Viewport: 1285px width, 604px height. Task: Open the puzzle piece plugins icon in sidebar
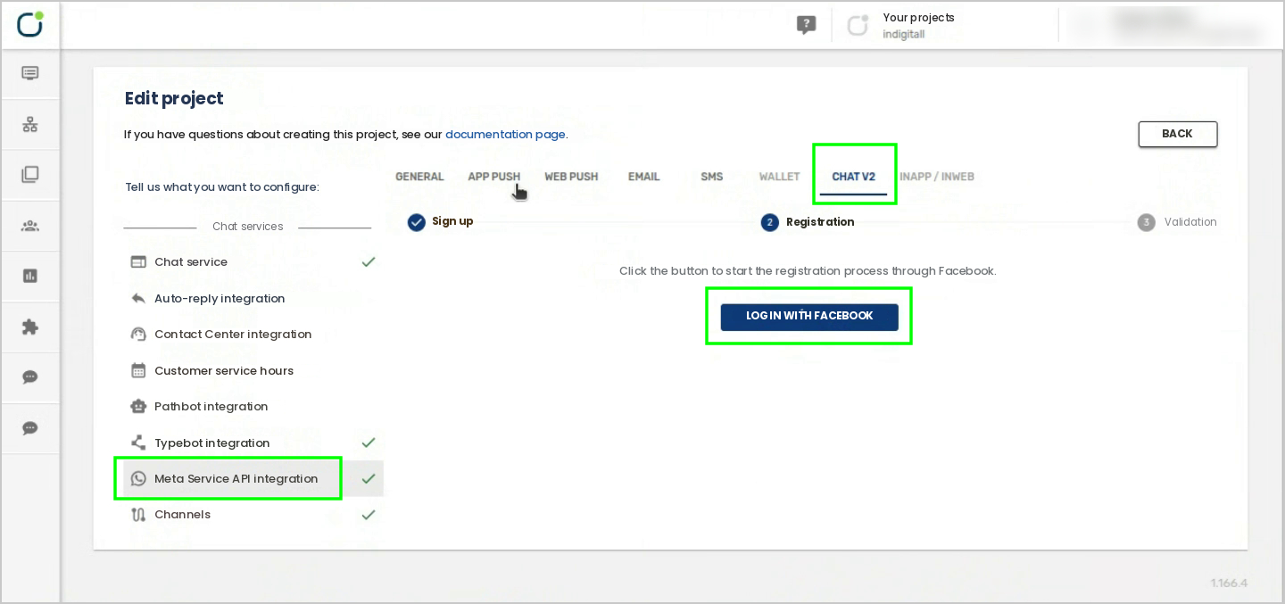pos(30,327)
